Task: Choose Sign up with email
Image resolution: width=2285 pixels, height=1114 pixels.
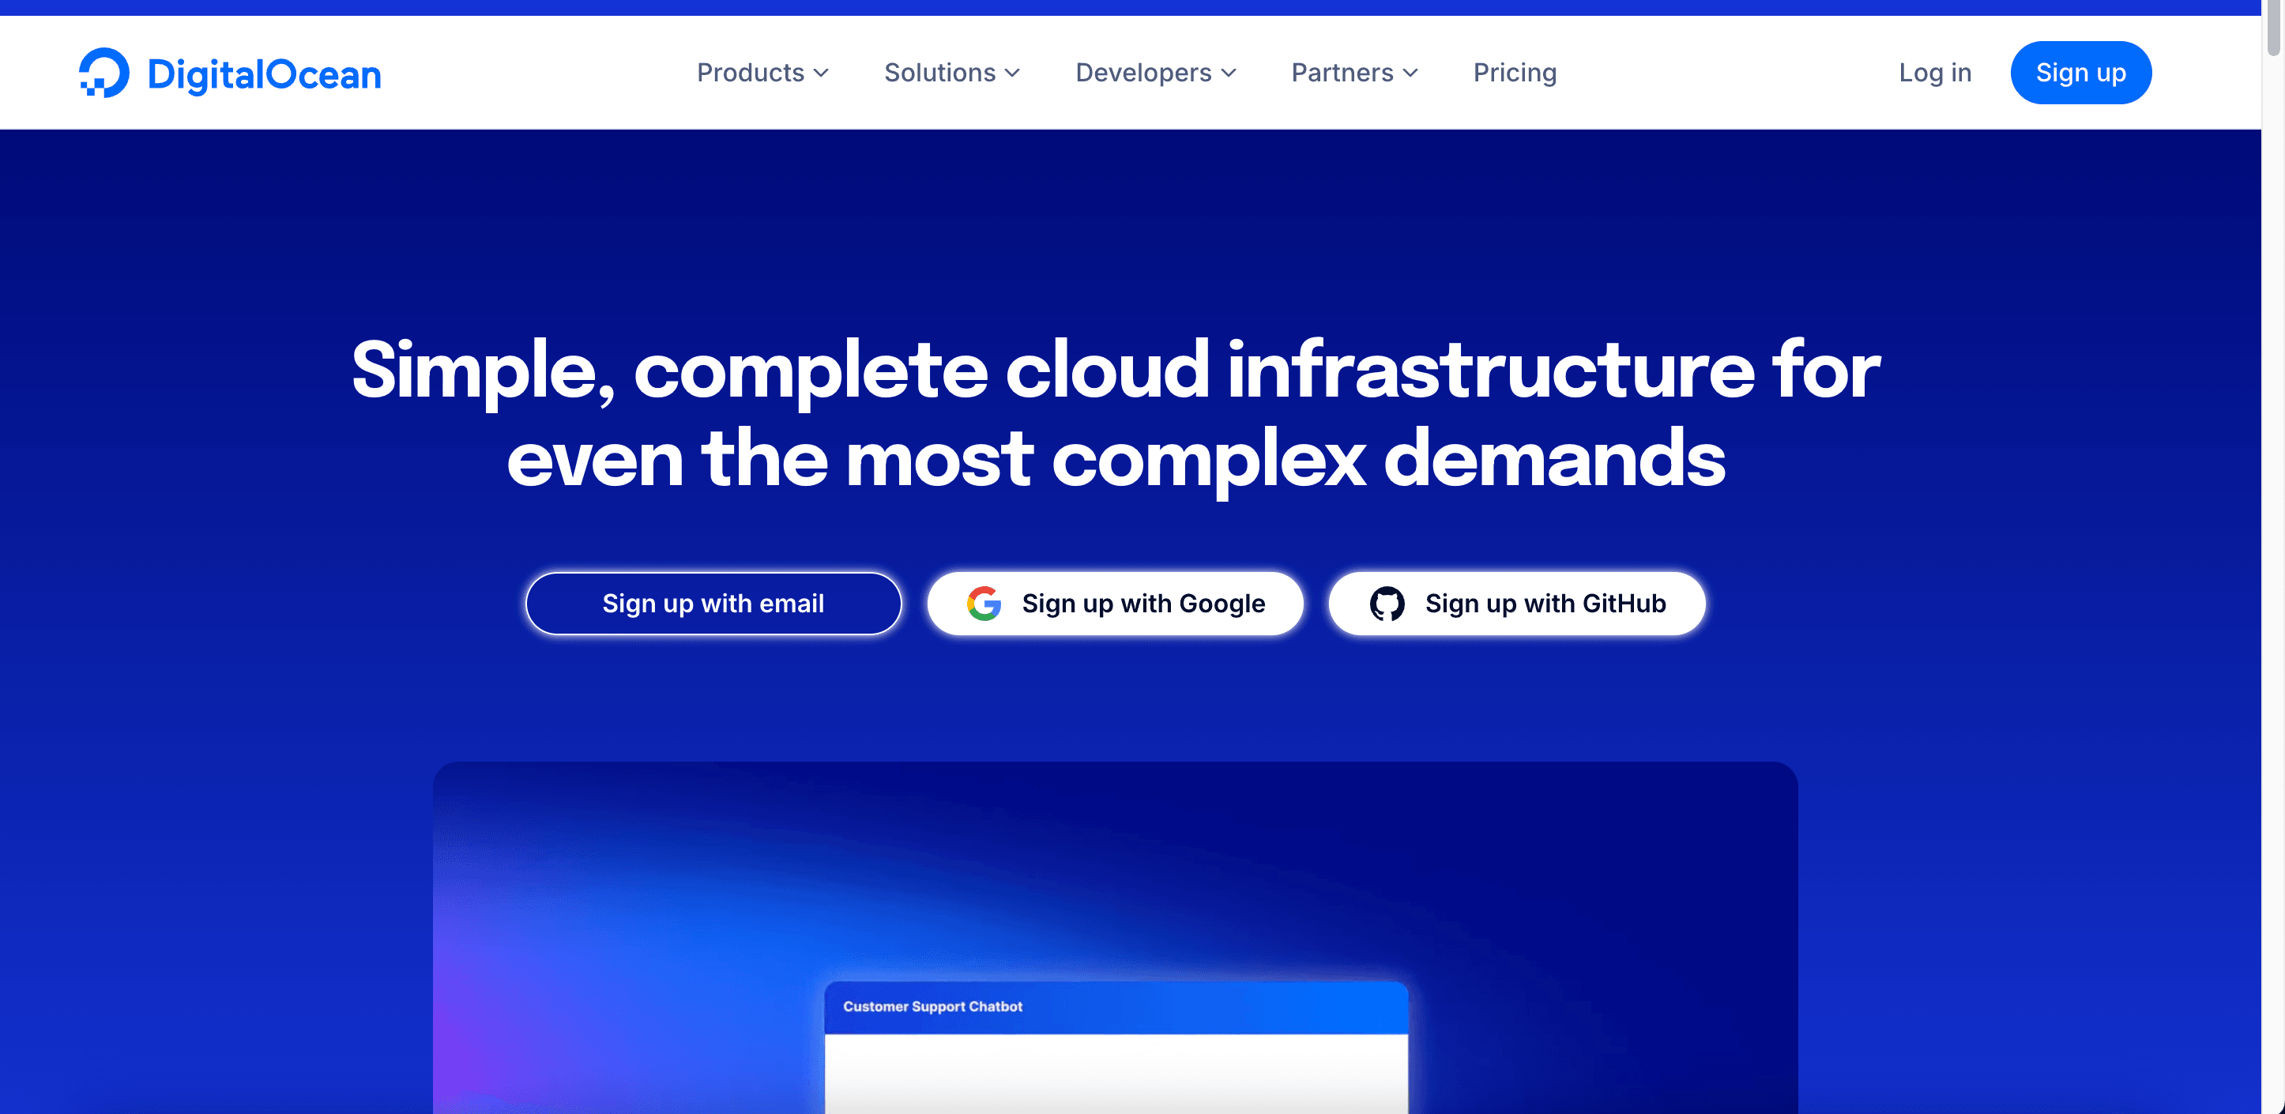Action: (713, 603)
